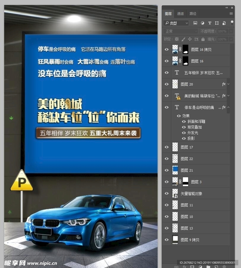Image resolution: width=241 pixels, height=268 pixels.
Task: Switch to the 路径 tab
Action: coord(193,13)
